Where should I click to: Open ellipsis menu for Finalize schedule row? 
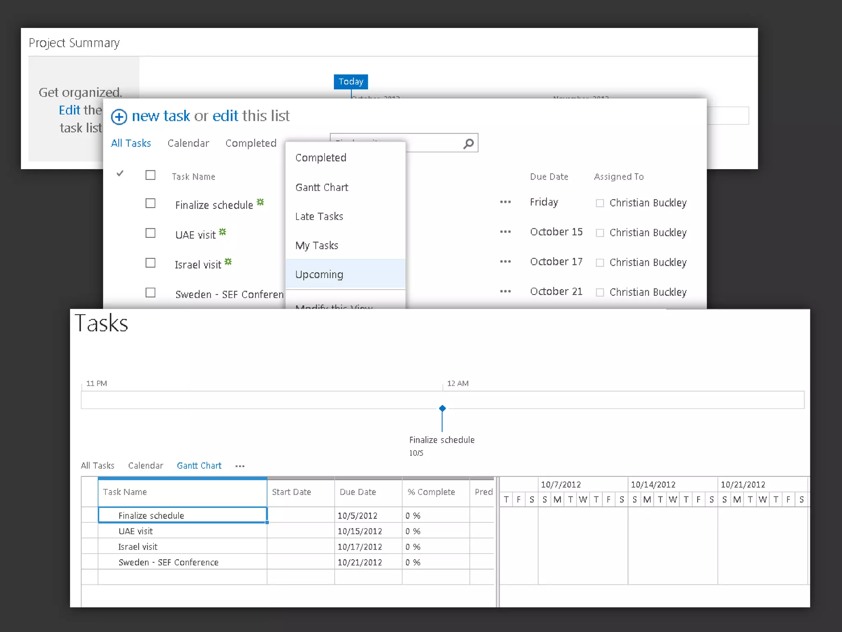pyautogui.click(x=505, y=202)
